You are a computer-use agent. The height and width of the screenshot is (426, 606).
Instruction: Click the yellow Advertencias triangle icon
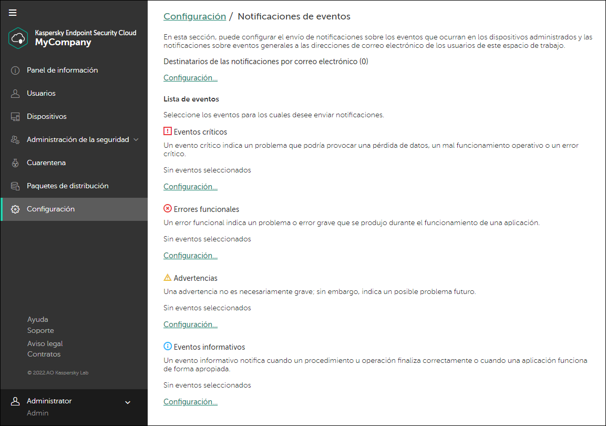coord(167,278)
